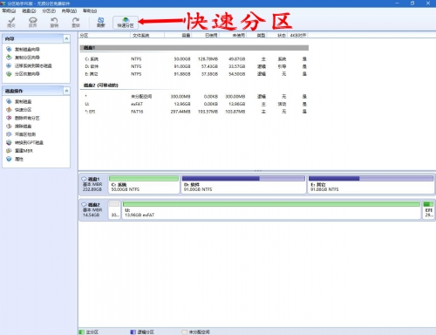Screen dimensions: 436x335
Task: Run 坏扇区检测 from sidebar
Action: [21, 134]
